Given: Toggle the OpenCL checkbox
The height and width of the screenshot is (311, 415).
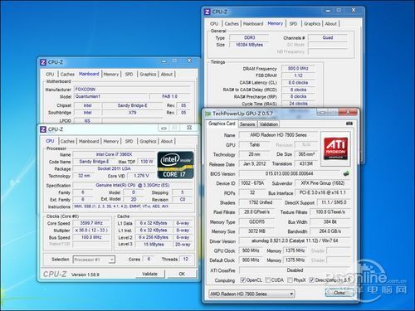Looking at the screenshot, I should pyautogui.click(x=243, y=280).
